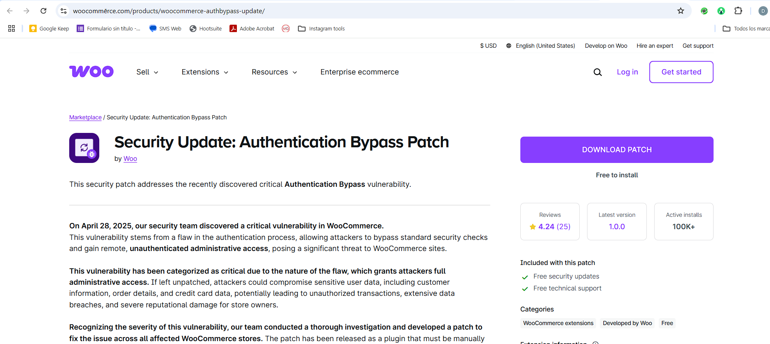
Task: Click the DOWNLOAD PATCH button
Action: [x=617, y=150]
